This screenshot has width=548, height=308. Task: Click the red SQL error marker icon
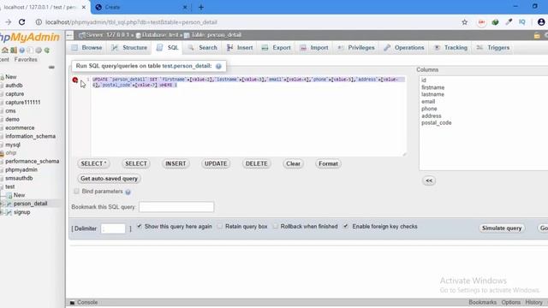point(74,80)
